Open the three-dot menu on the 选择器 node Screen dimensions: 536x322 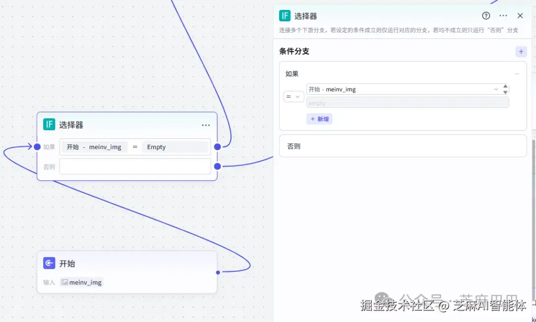(206, 125)
